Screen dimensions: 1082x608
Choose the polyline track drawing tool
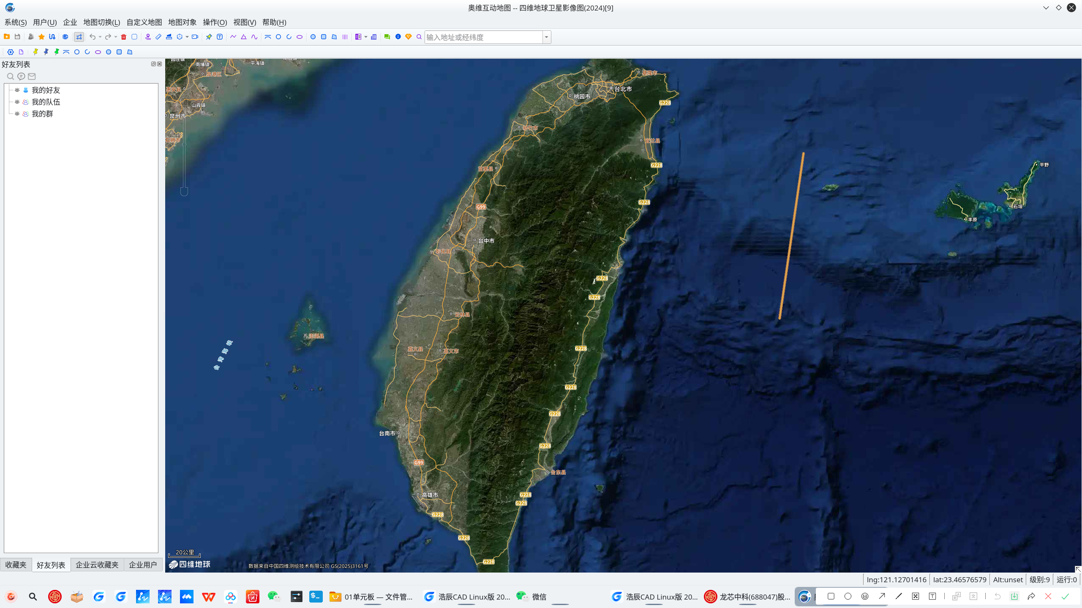[x=233, y=37]
